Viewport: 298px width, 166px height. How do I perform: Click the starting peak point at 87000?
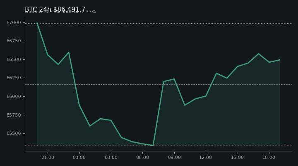[x=37, y=23]
